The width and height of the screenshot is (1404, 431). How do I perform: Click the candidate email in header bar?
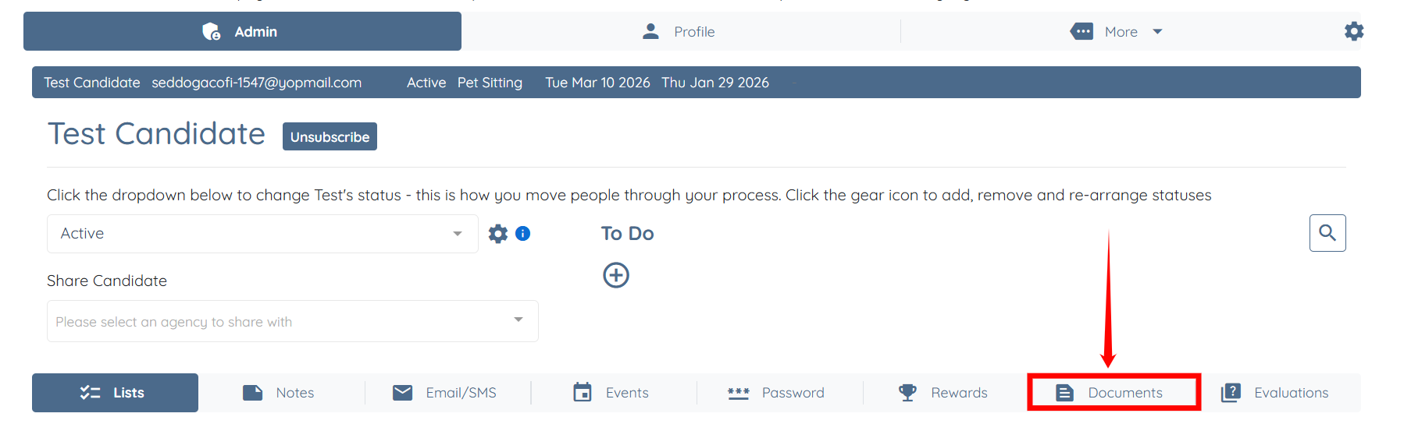256,83
